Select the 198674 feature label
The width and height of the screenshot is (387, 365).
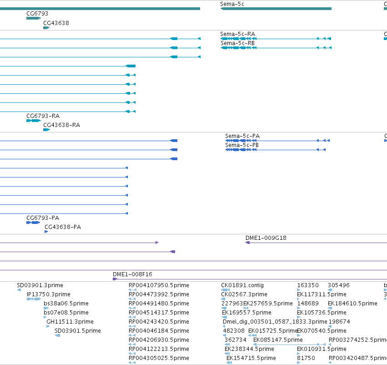(x=339, y=321)
